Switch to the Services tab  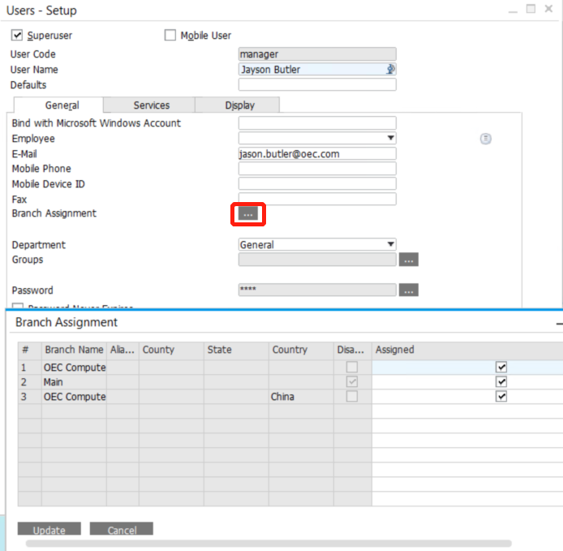tap(151, 105)
